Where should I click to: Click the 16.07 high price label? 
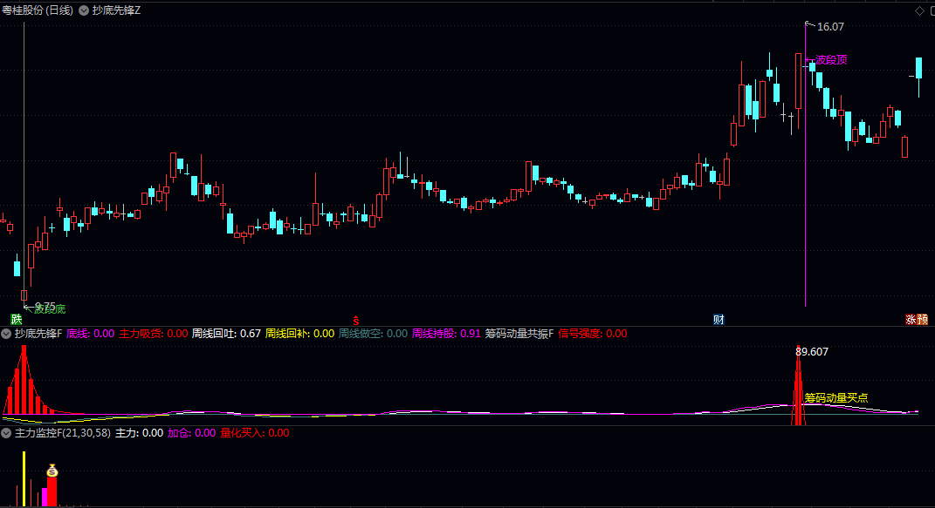(830, 27)
